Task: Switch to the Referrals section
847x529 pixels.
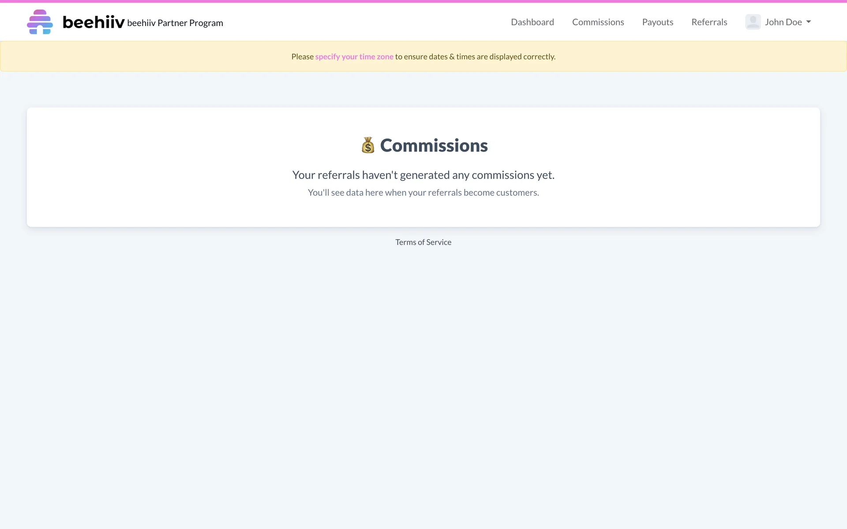Action: [x=709, y=22]
